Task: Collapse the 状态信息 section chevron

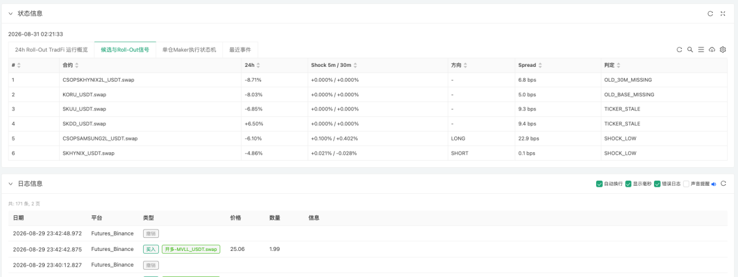Action: pyautogui.click(x=10, y=14)
